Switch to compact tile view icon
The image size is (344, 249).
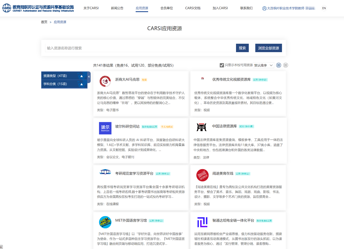coord(286,65)
